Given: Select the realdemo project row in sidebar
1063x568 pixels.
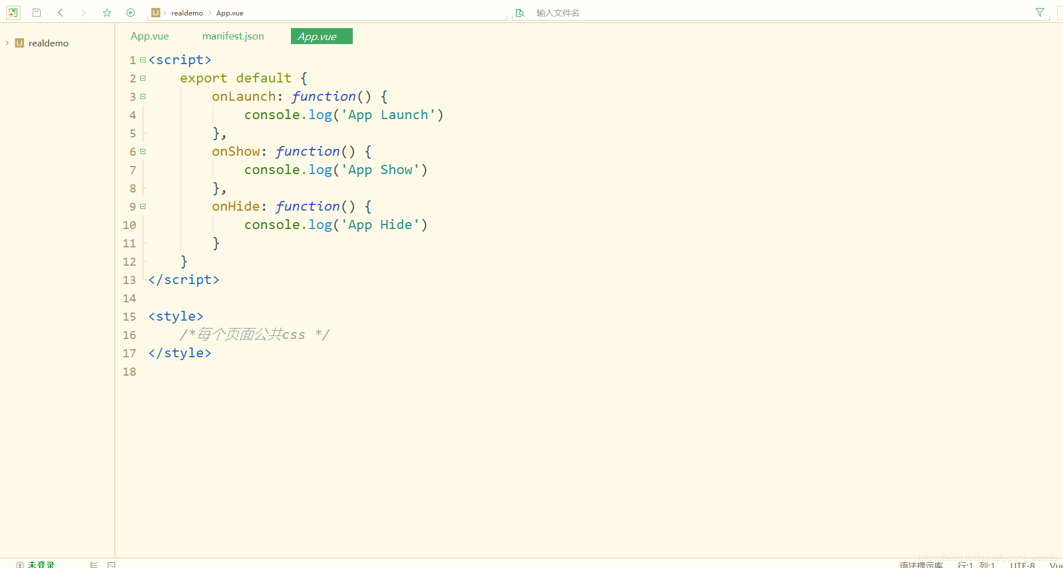Looking at the screenshot, I should click(57, 43).
